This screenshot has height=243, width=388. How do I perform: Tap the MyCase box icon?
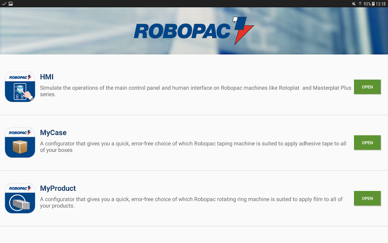click(x=20, y=142)
